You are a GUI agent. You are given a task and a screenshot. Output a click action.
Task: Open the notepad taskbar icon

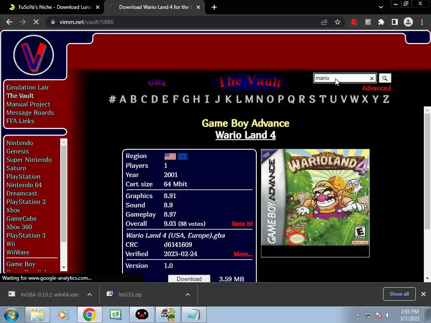point(194,315)
